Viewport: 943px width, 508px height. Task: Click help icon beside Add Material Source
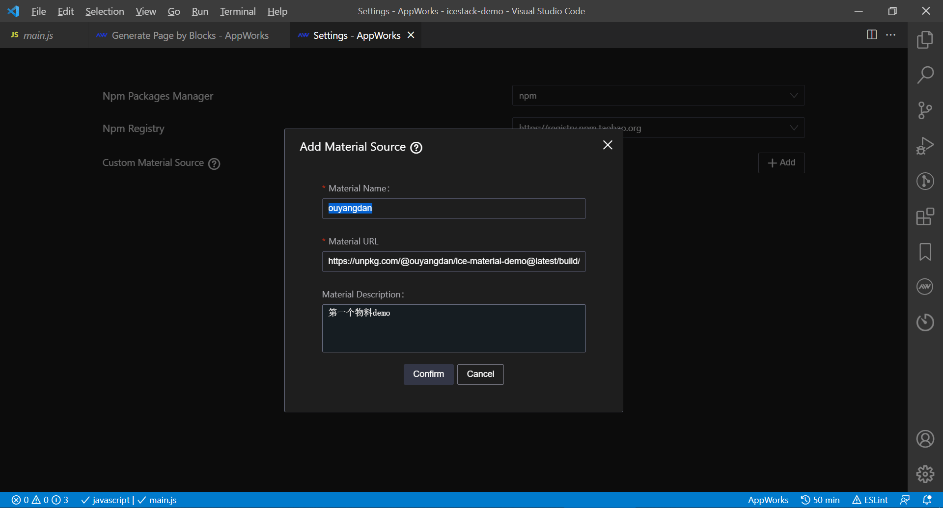tap(416, 147)
